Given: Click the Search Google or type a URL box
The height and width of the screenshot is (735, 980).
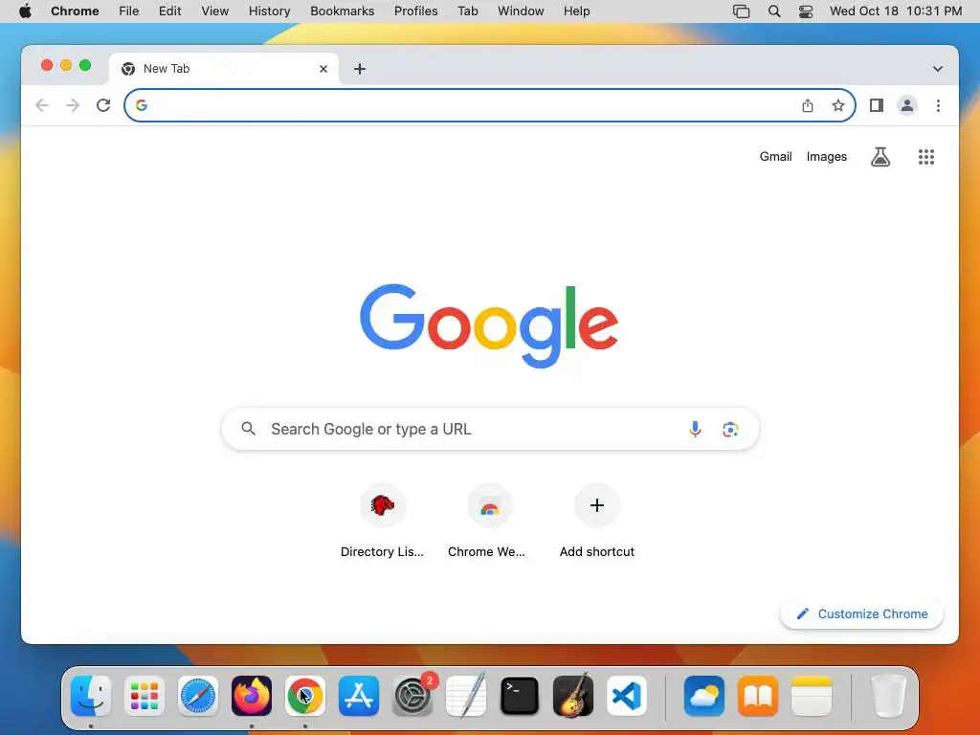Looking at the screenshot, I should [x=490, y=429].
